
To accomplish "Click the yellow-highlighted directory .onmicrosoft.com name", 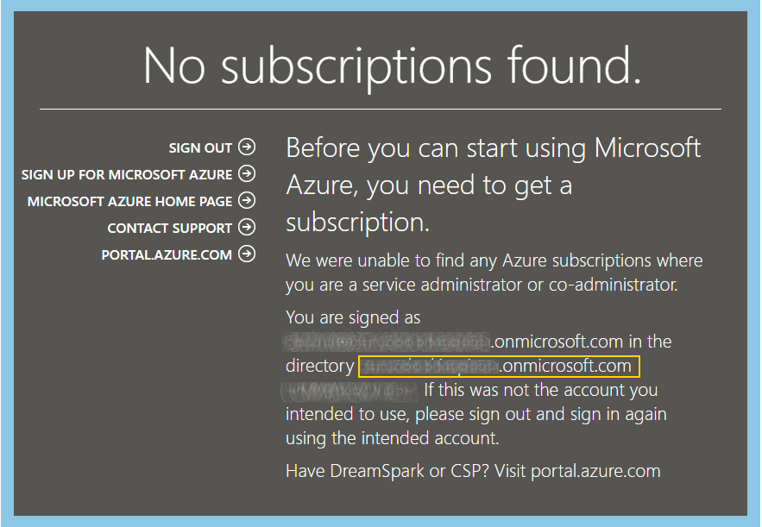I will point(499,367).
